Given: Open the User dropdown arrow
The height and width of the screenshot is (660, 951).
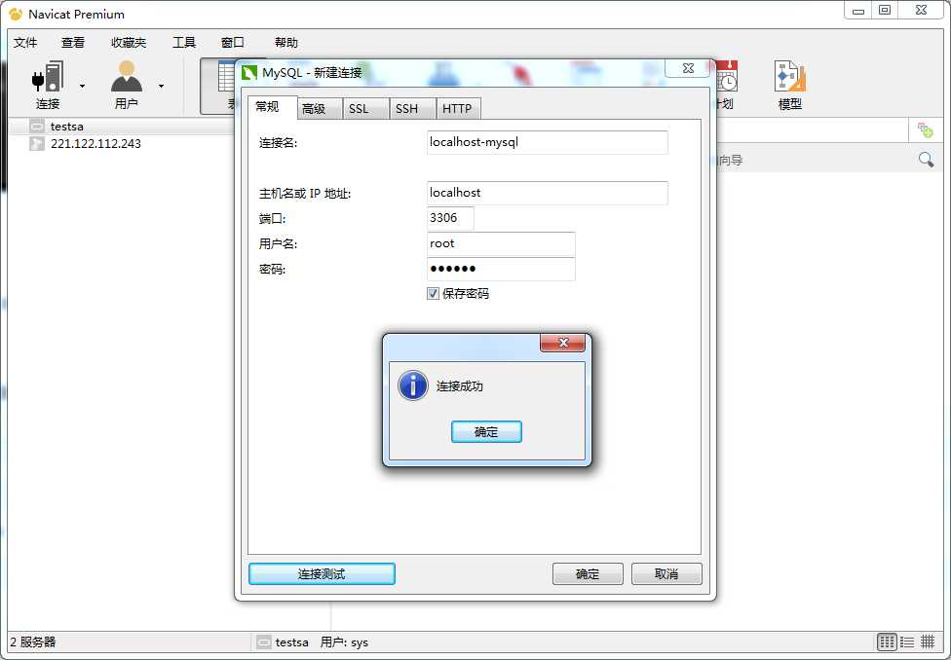Looking at the screenshot, I should coord(161,86).
